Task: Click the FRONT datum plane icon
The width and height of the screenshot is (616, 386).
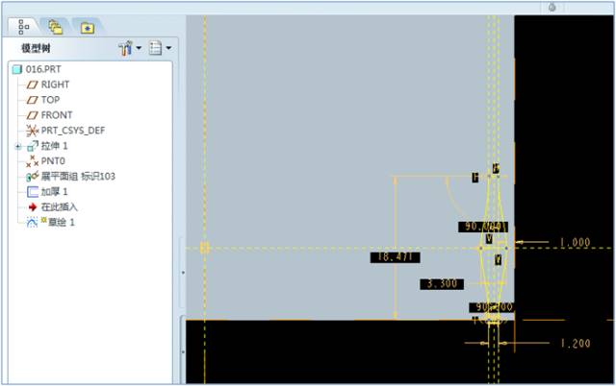Action: 32,115
